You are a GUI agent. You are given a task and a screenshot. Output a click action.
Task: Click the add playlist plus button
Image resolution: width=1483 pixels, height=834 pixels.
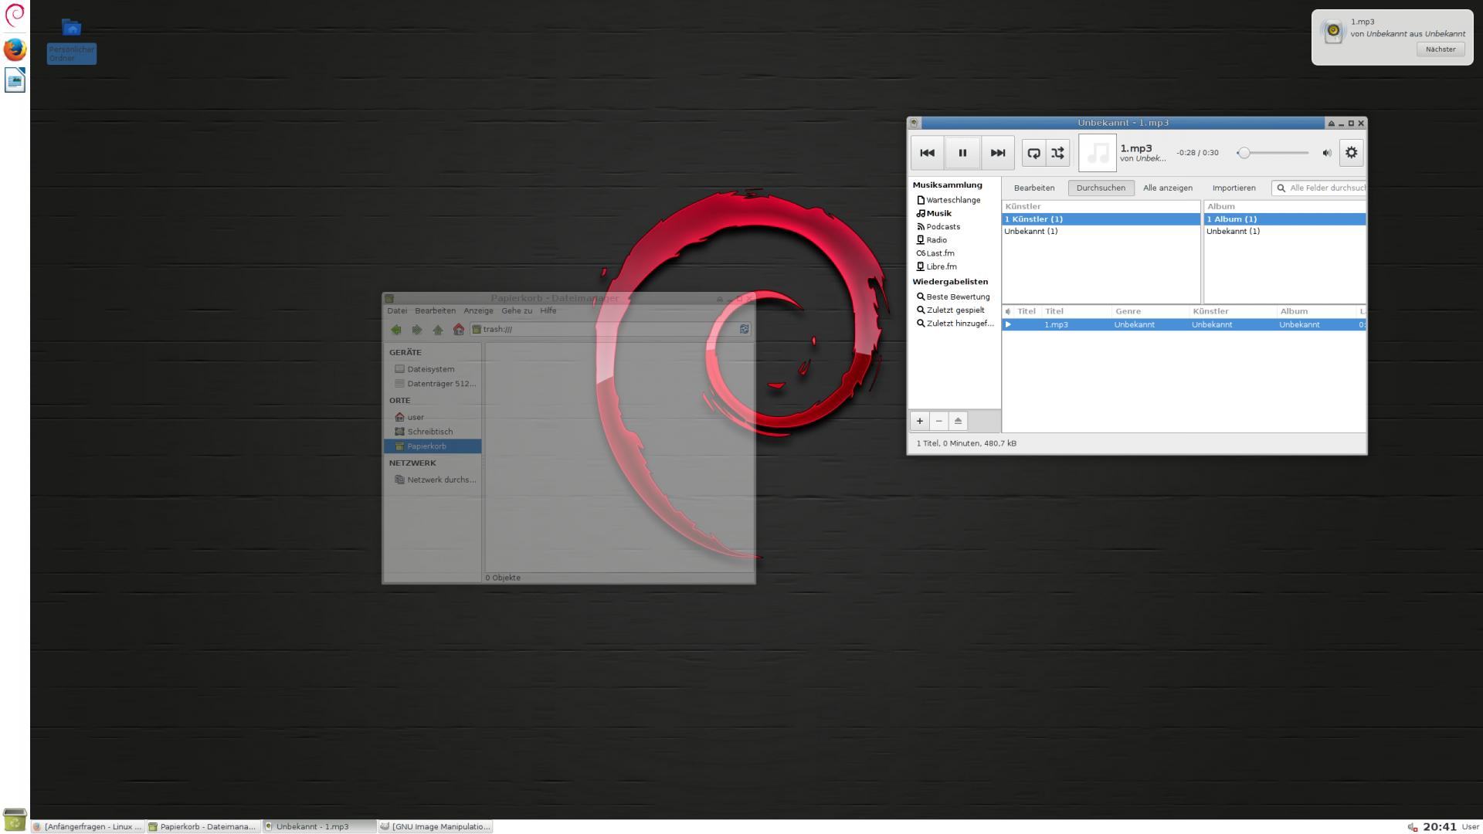pyautogui.click(x=919, y=421)
